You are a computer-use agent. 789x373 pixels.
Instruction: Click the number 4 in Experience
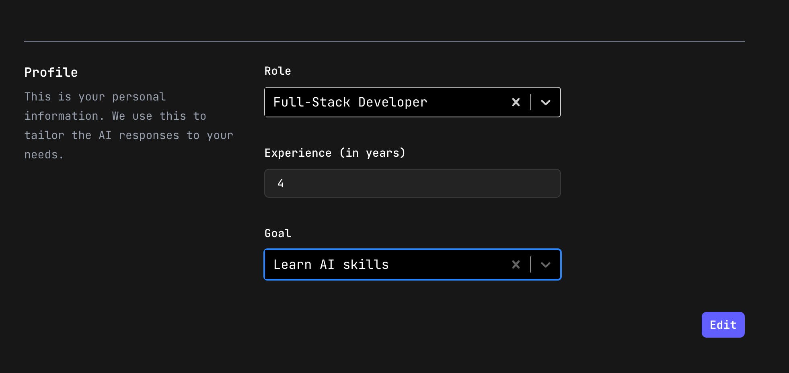(281, 184)
